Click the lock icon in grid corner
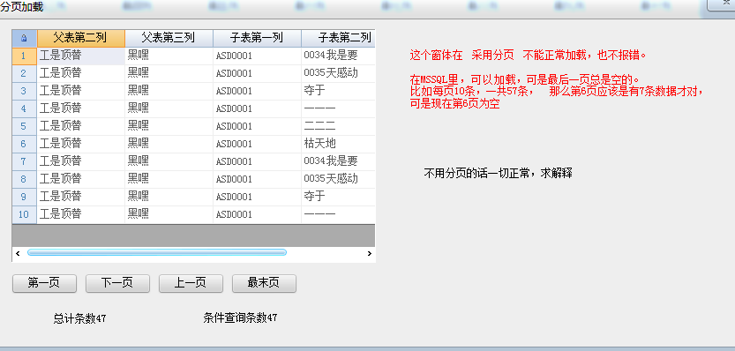 tap(25, 38)
